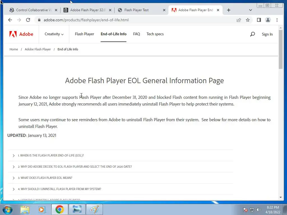Click End of Life Info breadcrumb
Screen dimensions: 287x215
pos(68,49)
